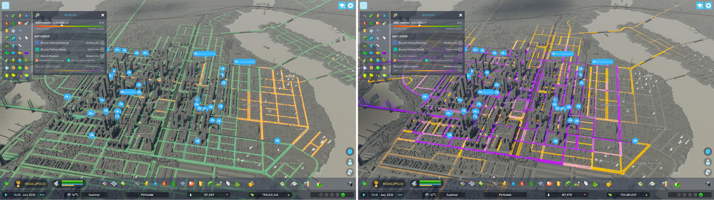Open the recycling garbage menu in left bottom toolbar

coord(174,184)
